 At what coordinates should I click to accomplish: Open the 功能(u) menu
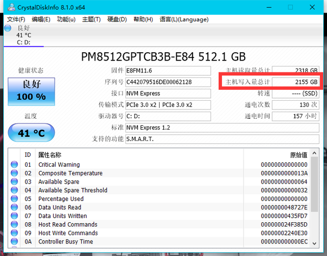point(66,20)
